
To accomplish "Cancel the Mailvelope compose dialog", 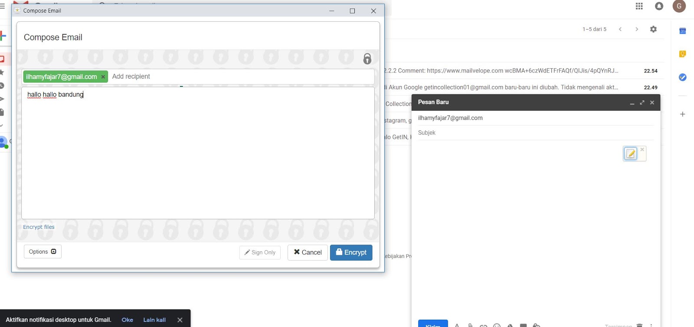I will (x=308, y=252).
